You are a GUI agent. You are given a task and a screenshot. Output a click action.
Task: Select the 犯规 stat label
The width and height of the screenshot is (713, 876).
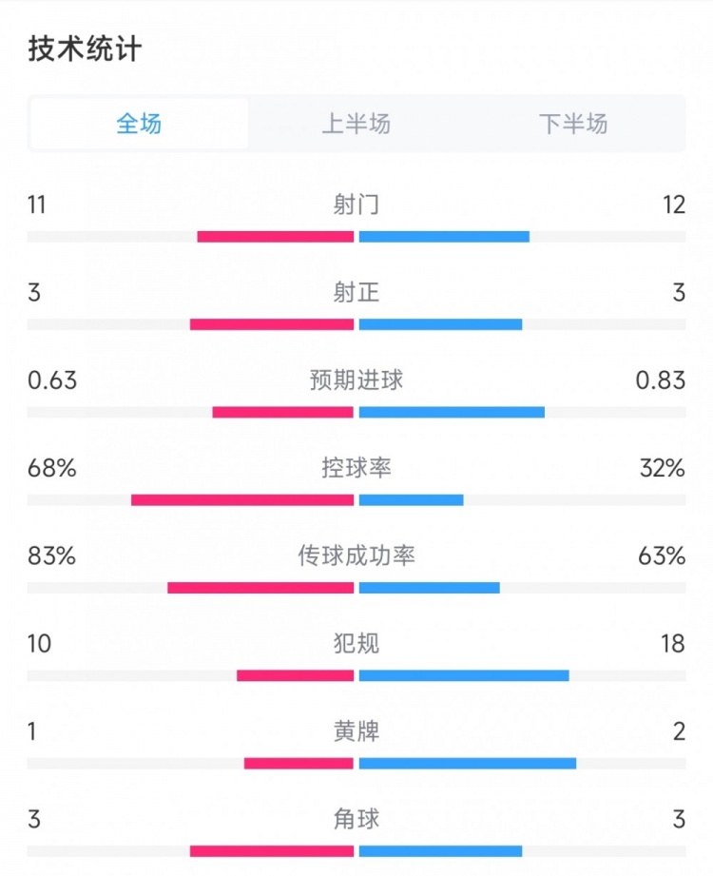[356, 644]
